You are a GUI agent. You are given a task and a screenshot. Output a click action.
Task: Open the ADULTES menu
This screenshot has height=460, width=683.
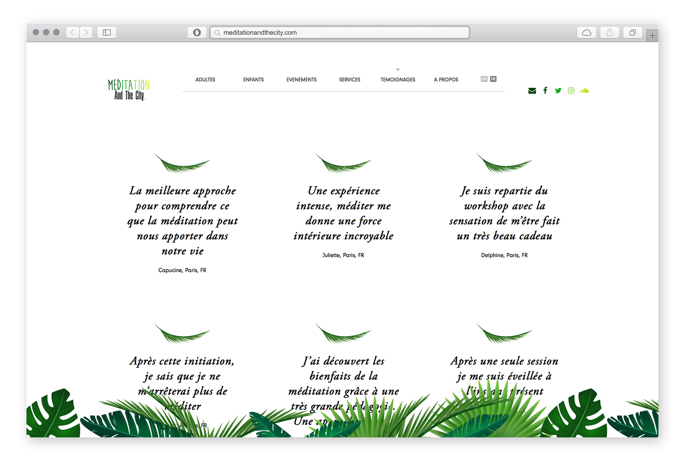click(x=205, y=80)
